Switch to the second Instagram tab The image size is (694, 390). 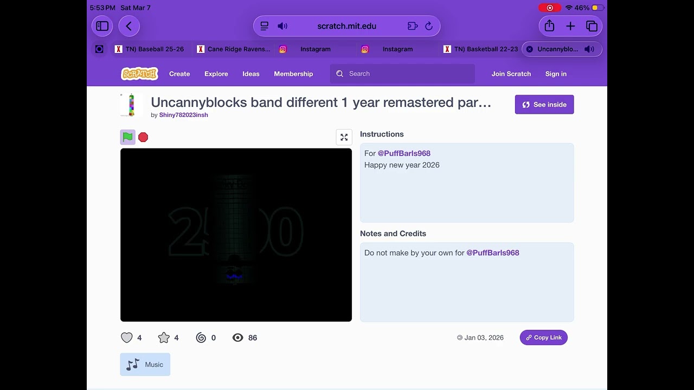tap(398, 49)
